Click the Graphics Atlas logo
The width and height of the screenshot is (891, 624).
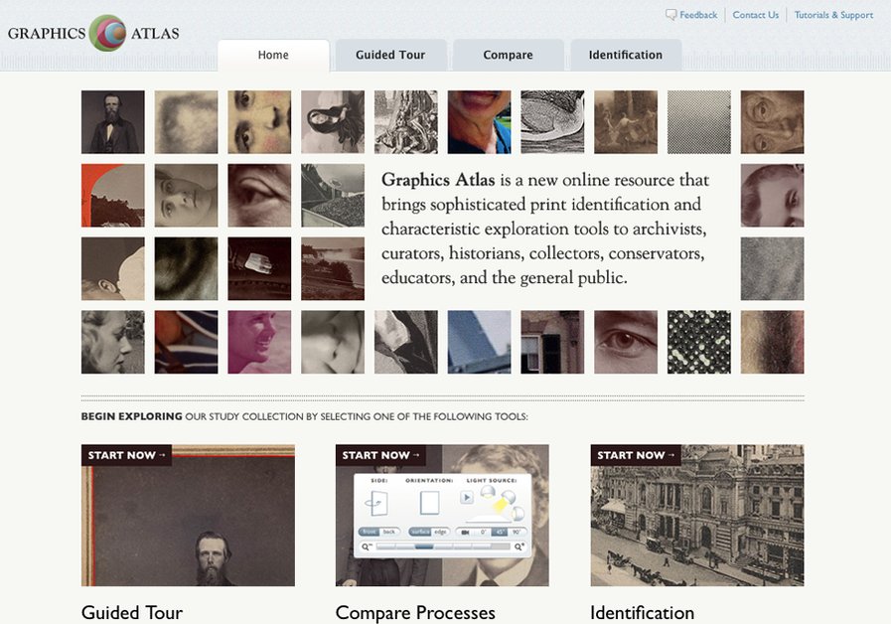click(92, 32)
